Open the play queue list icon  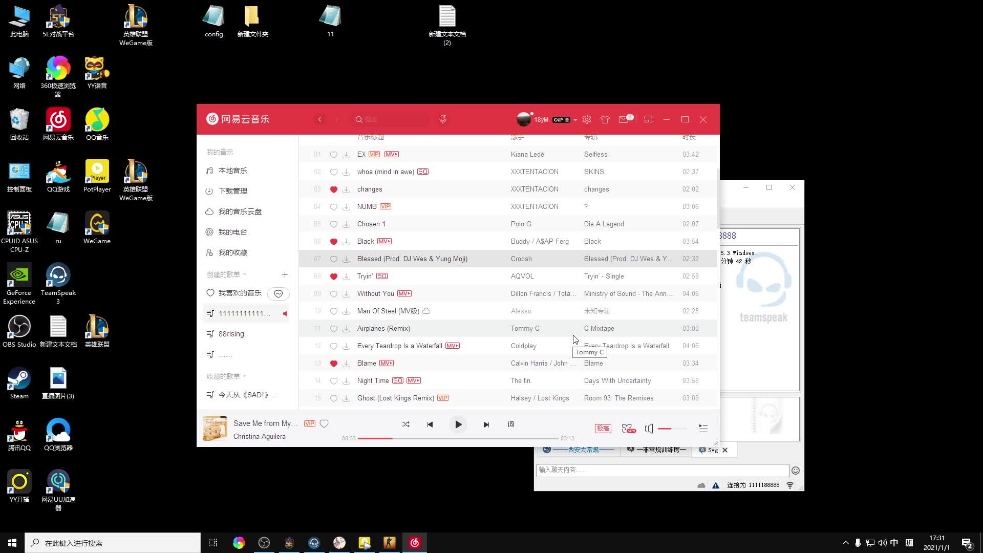pos(703,429)
